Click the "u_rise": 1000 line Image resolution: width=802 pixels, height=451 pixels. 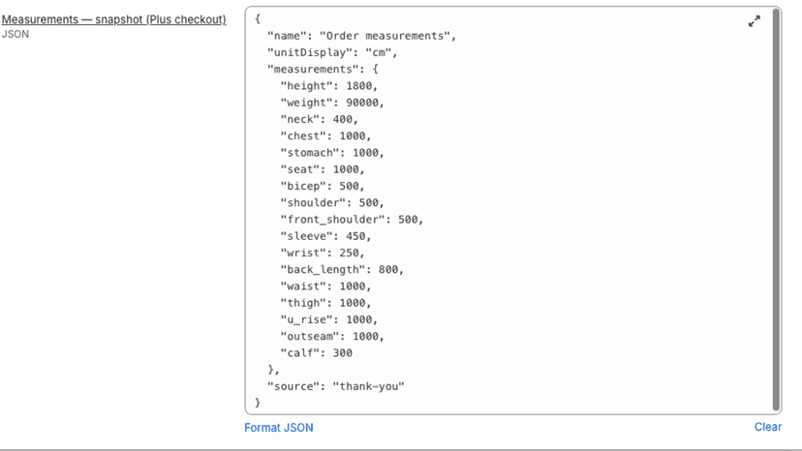329,319
